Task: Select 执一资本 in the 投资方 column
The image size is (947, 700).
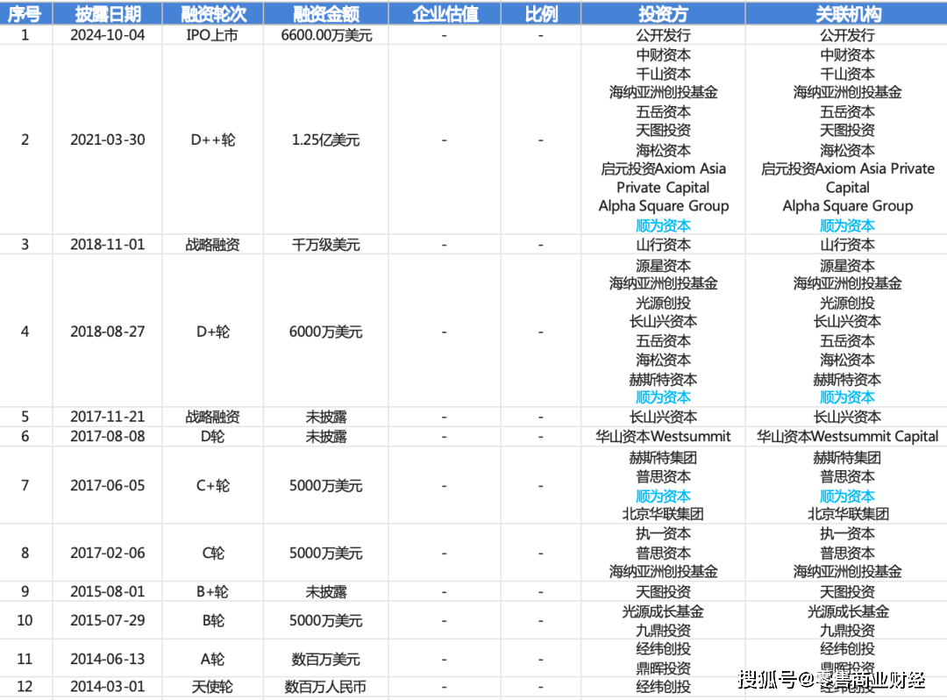Action: [663, 534]
